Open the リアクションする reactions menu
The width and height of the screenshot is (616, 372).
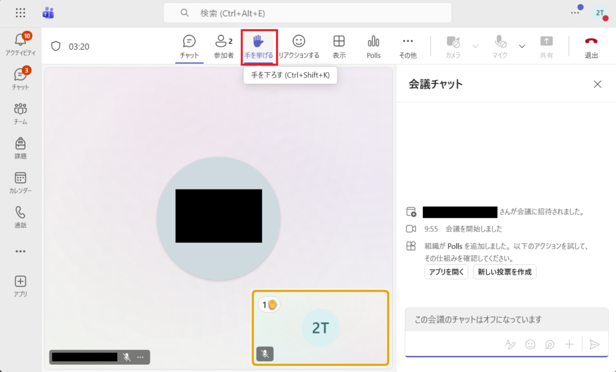298,46
